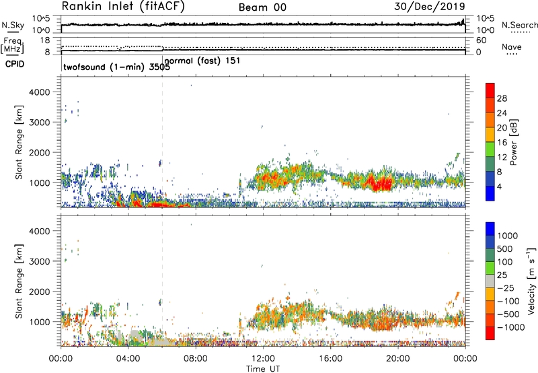Screen dimensions: 538x373
Task: Click the light green 12-16 dB power swatch
Action: pos(490,149)
